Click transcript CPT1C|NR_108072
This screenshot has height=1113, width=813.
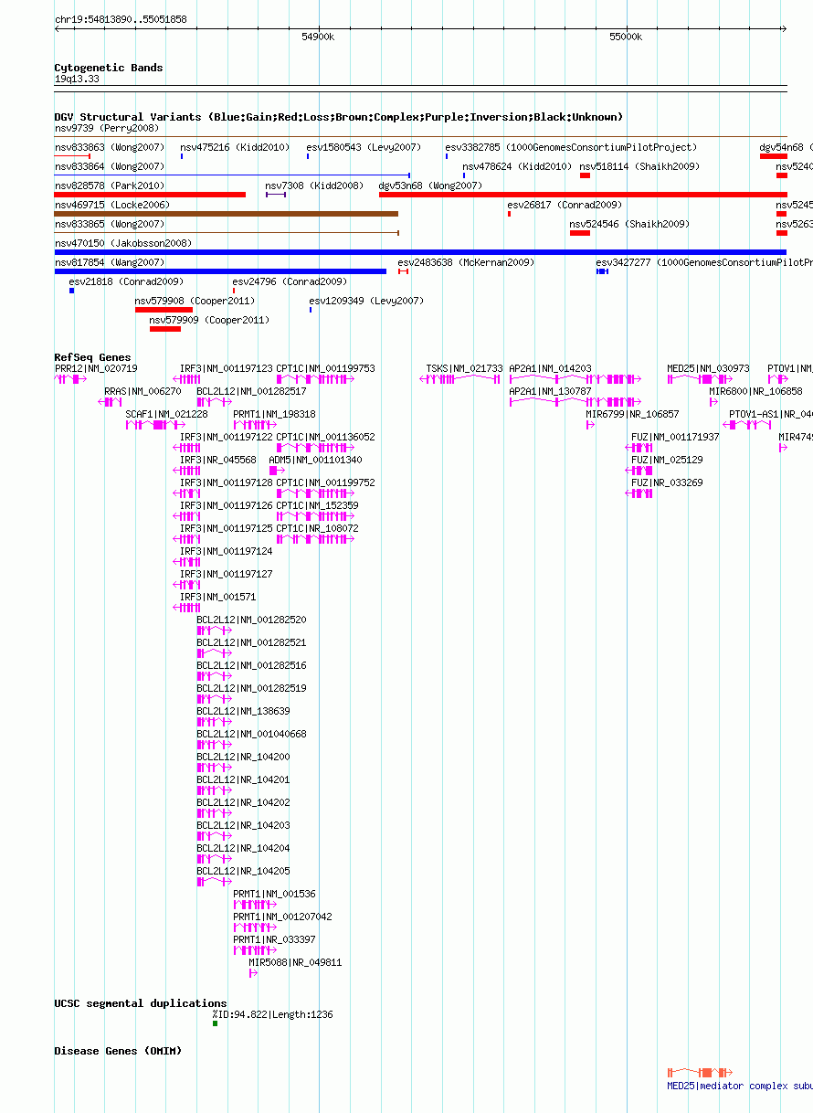click(317, 528)
